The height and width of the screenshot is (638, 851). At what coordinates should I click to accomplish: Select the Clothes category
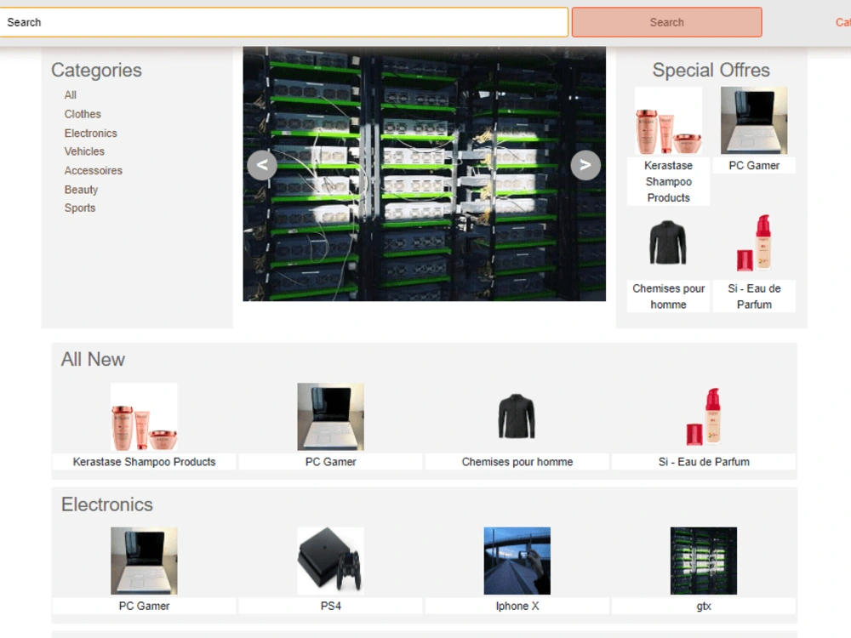coord(83,114)
